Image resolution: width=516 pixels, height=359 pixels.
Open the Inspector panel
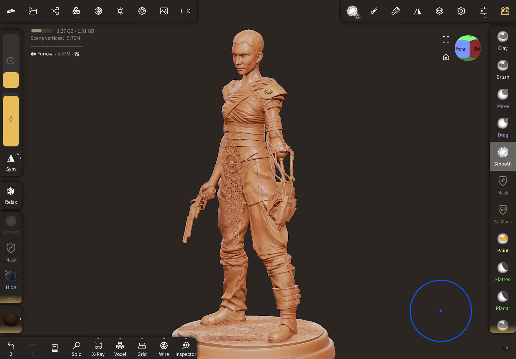(x=186, y=349)
